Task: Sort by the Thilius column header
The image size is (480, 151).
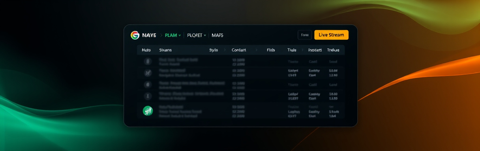Action: [x=333, y=50]
